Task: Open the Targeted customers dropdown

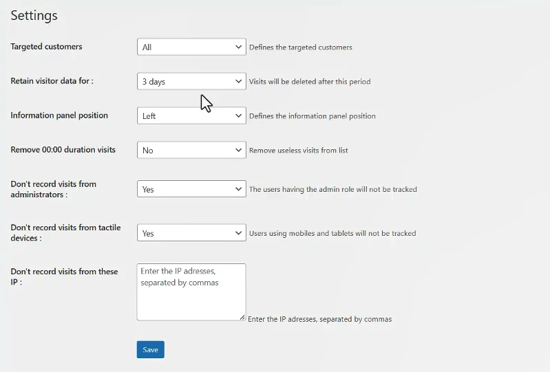Action: (191, 47)
